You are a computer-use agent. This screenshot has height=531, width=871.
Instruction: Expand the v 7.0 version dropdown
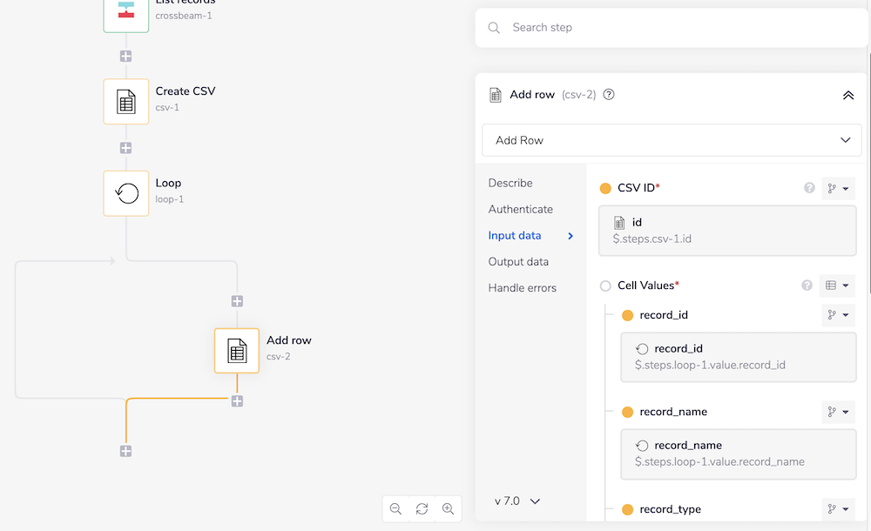[x=517, y=501]
